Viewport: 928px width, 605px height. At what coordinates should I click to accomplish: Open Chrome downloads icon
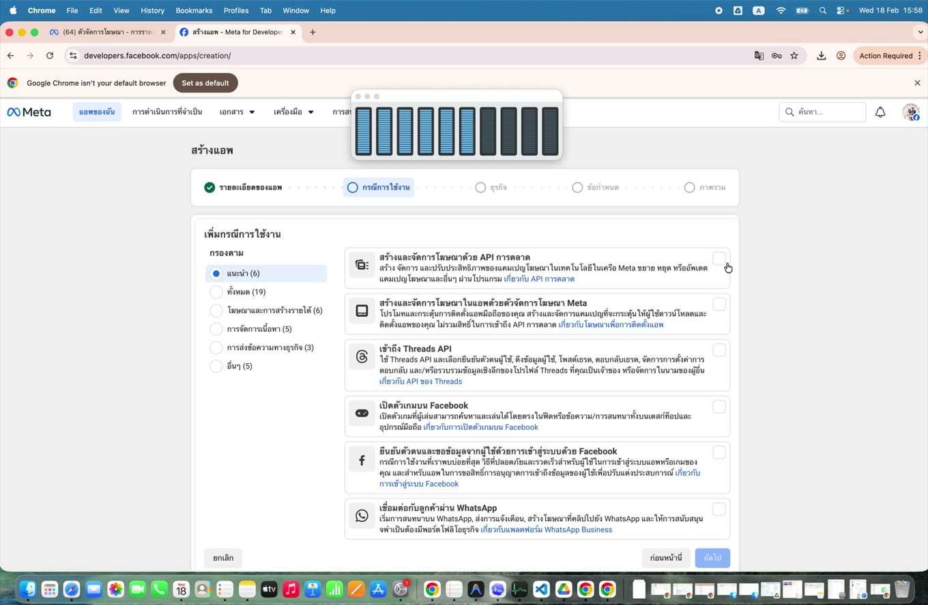coord(822,56)
